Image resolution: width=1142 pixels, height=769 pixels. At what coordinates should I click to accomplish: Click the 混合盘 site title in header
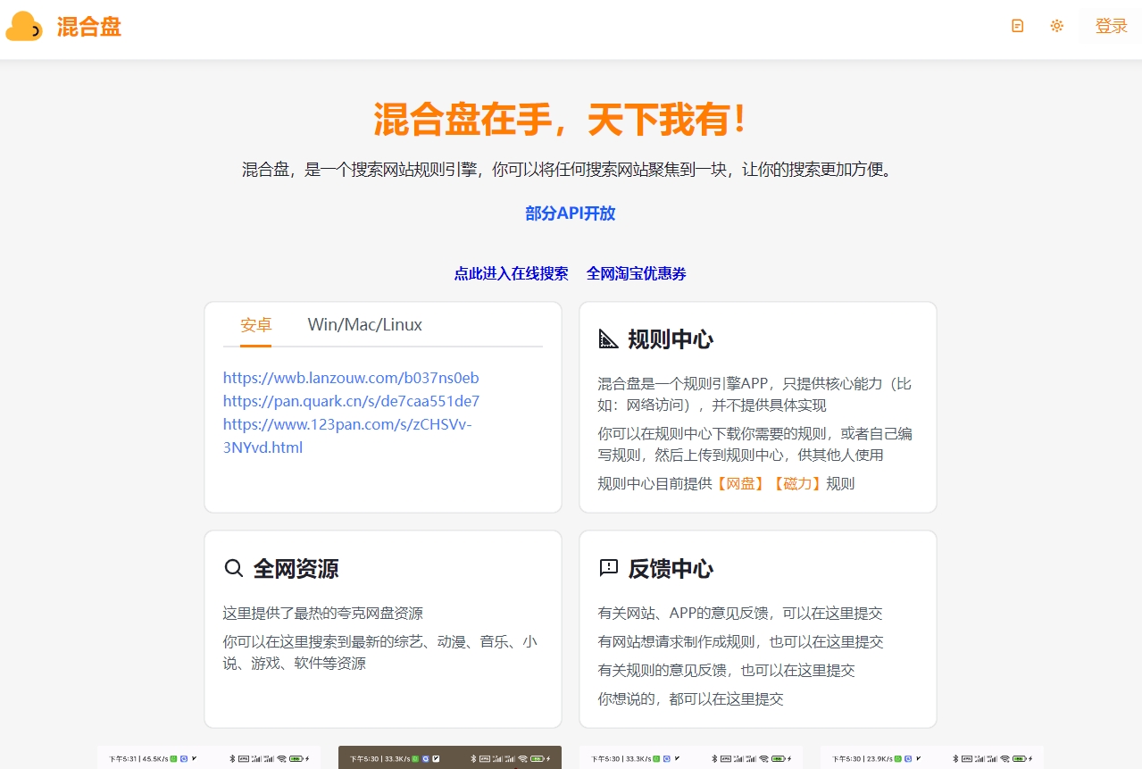pos(89,27)
